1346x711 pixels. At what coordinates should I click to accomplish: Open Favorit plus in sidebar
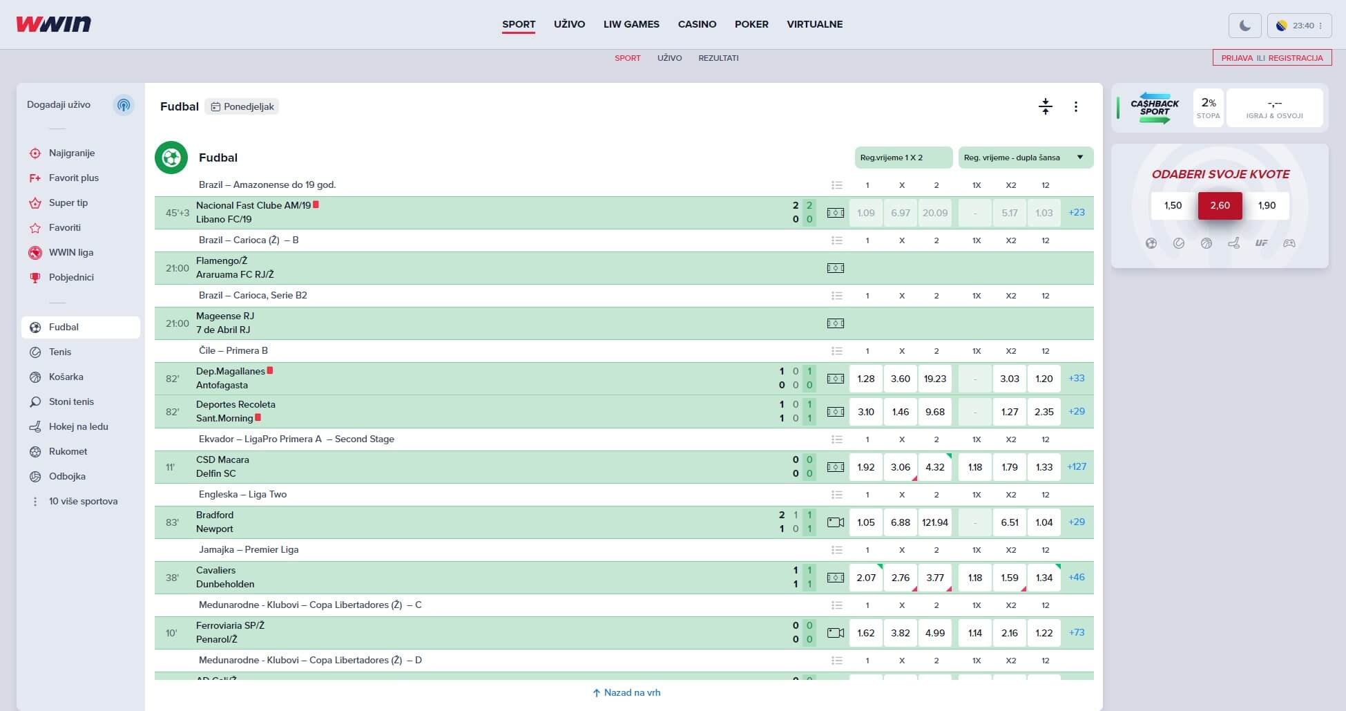[81, 178]
